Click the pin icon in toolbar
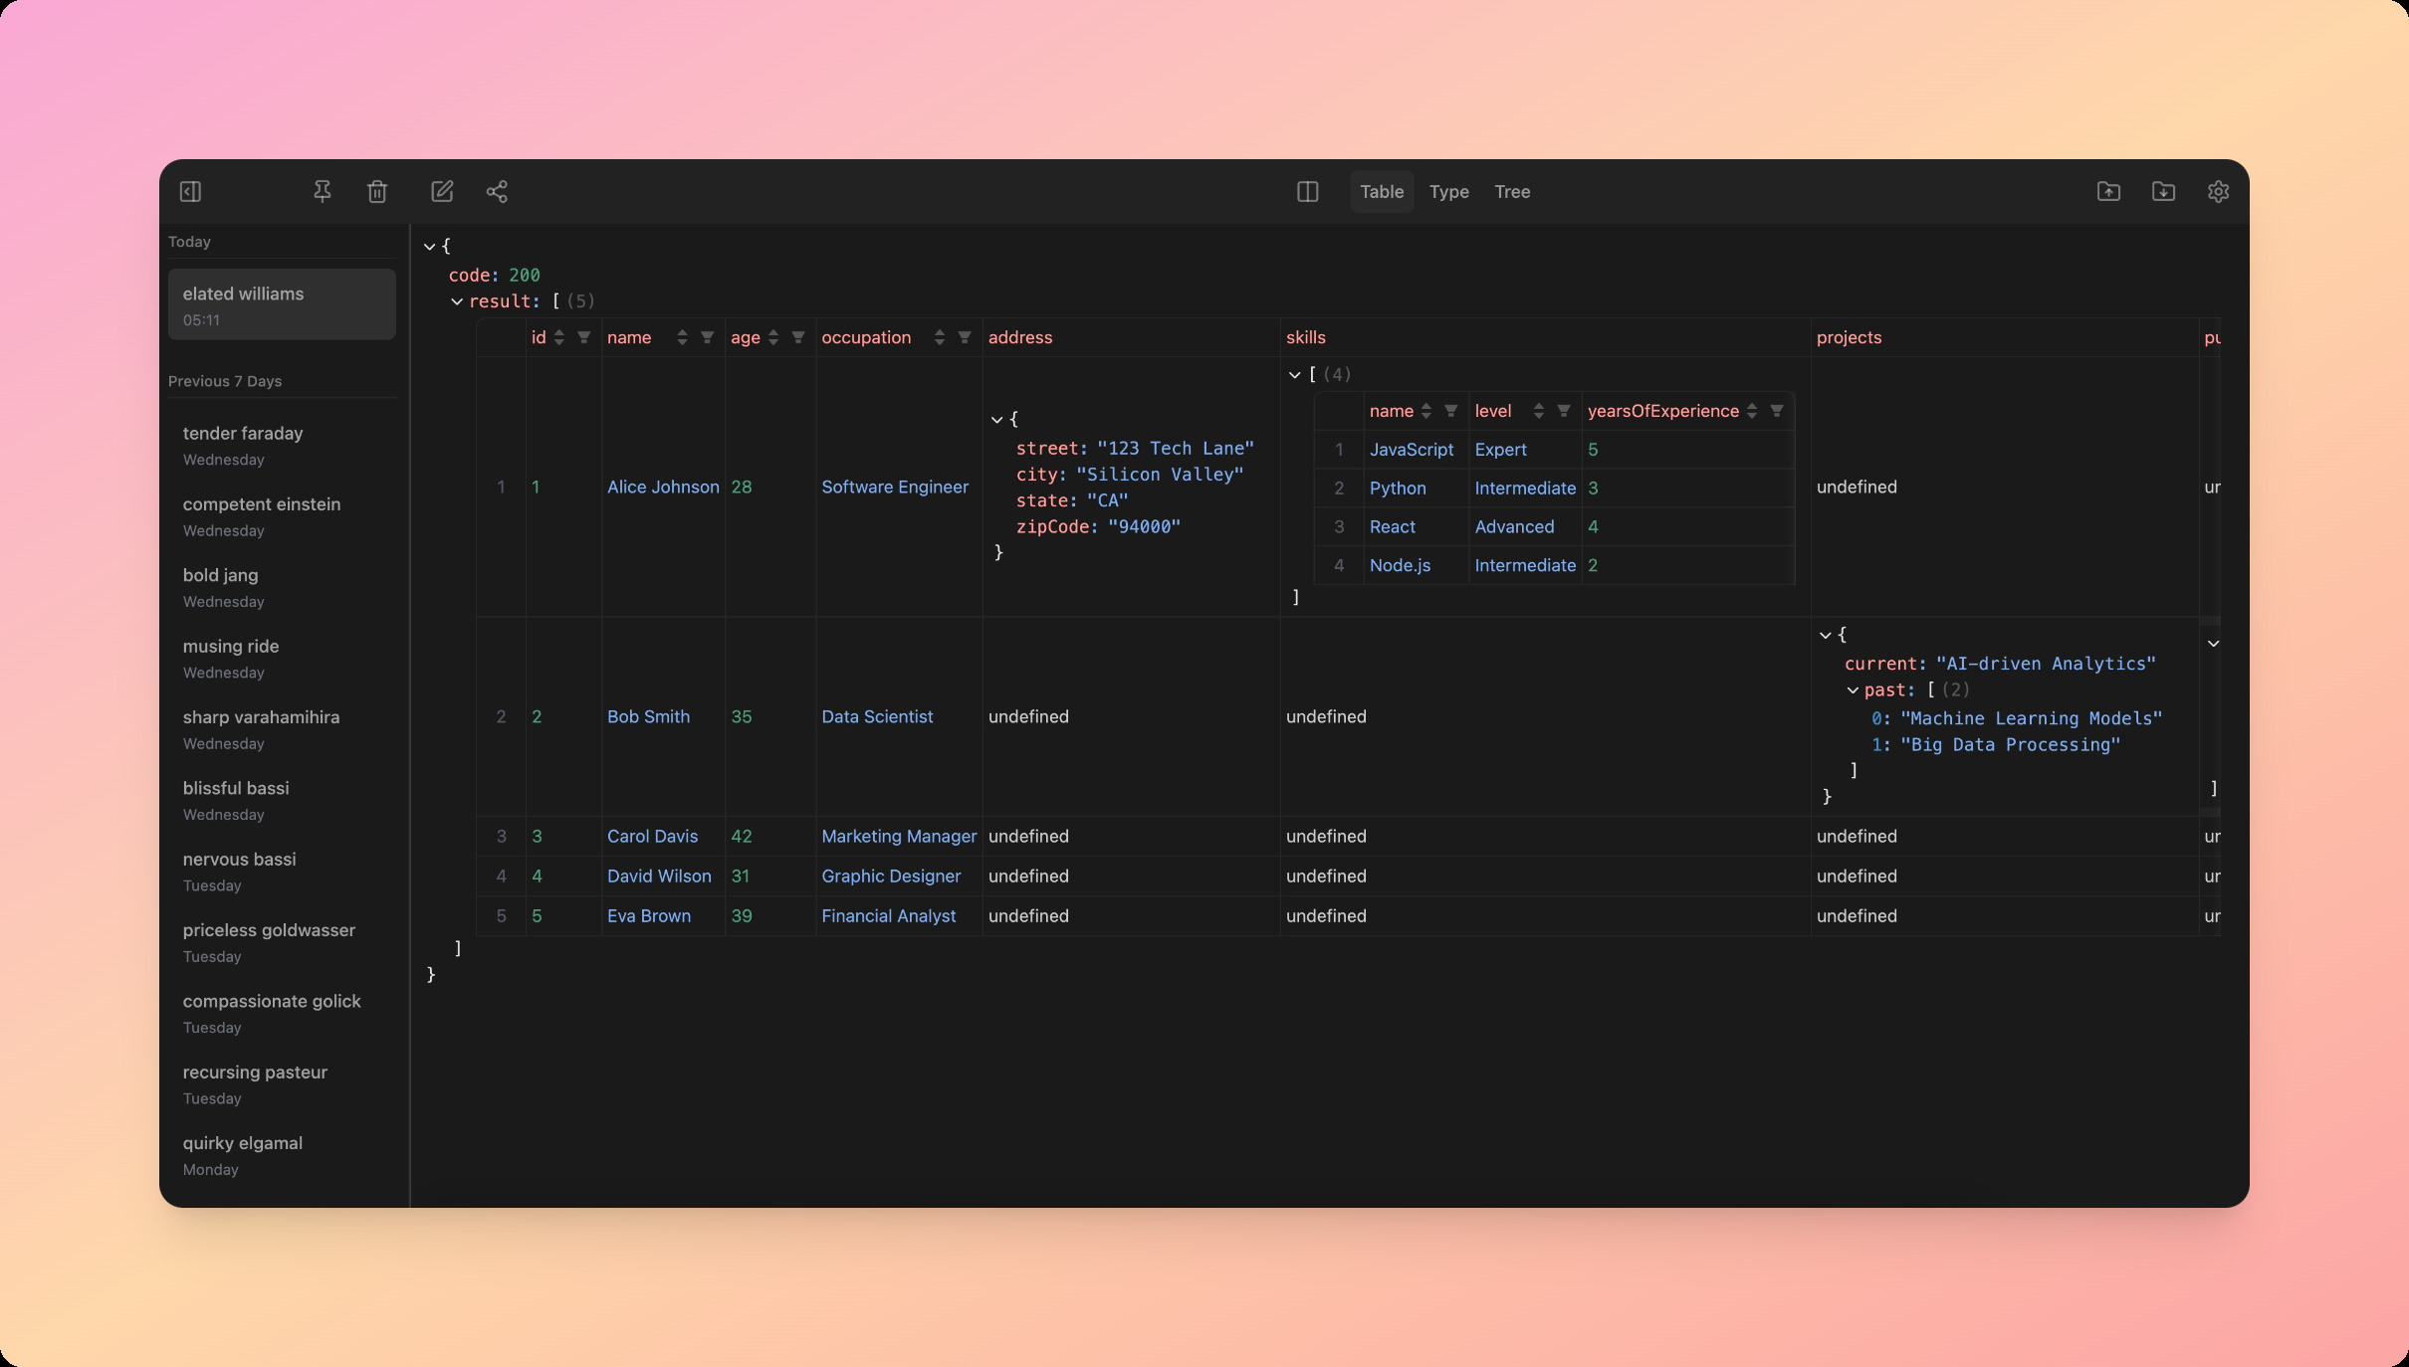The width and height of the screenshot is (2409, 1367). click(322, 191)
